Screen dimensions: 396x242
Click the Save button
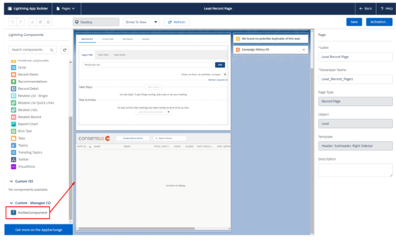(x=354, y=22)
